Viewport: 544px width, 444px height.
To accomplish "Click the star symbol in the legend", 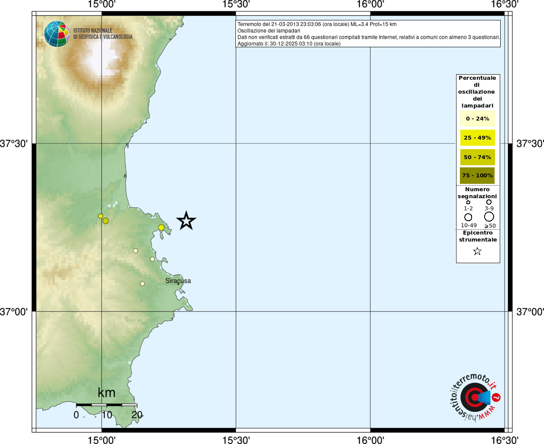I will pos(477,251).
